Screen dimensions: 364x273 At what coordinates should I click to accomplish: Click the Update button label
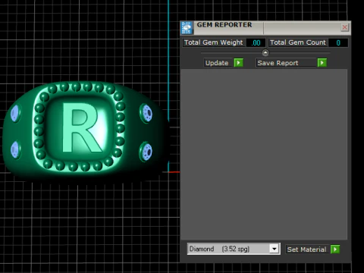pos(217,63)
